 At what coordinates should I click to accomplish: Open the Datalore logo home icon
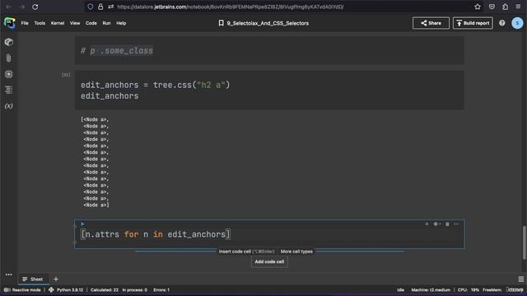[x=9, y=23]
